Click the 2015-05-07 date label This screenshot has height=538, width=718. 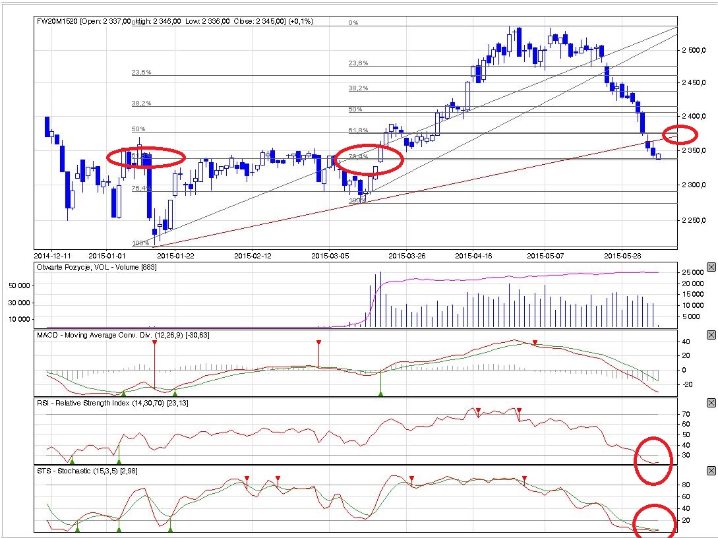(545, 256)
